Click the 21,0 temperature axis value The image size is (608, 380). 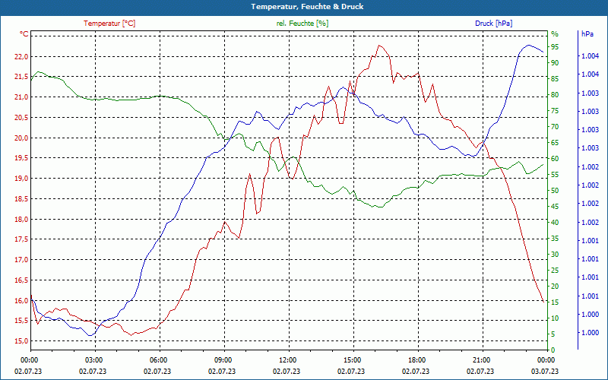(x=22, y=97)
